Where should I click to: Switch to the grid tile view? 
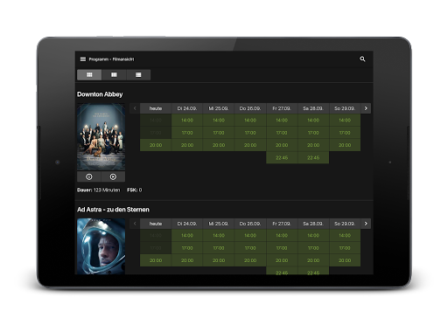pos(89,75)
